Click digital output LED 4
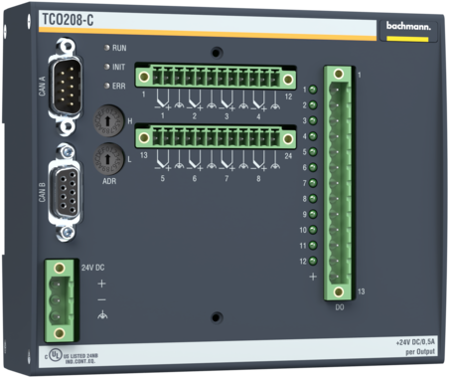The image size is (450, 378). click(x=313, y=136)
